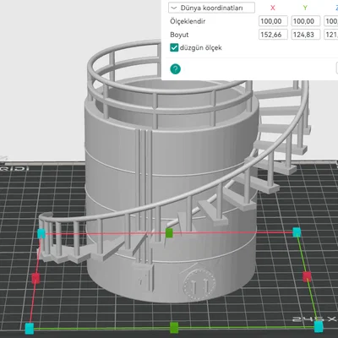The image size is (338, 338).
Task: Select the cyan corner handle by the stair railing
Action: 41,233
